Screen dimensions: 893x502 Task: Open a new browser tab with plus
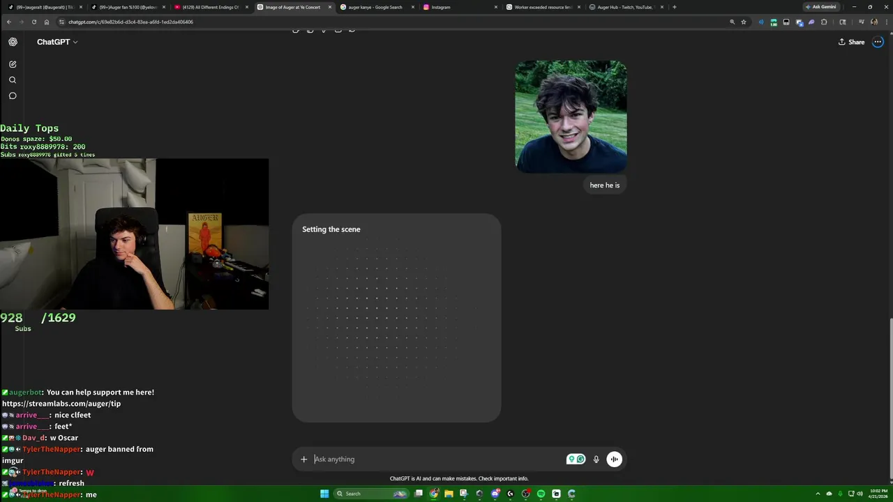[674, 7]
